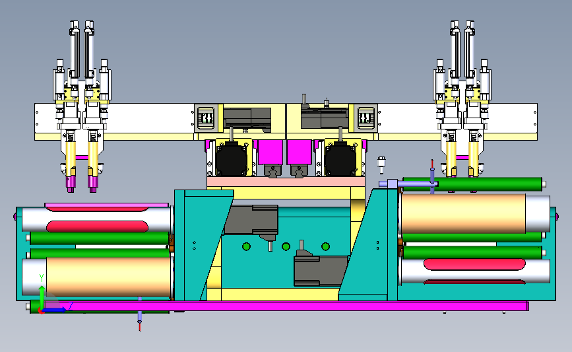Screen dimensions: 572x352
Task: Click the purple shaft with handle above the right roller
Action: (x=408, y=184)
